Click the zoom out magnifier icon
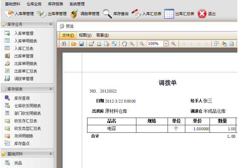This screenshot has height=168, width=238. (142, 44)
